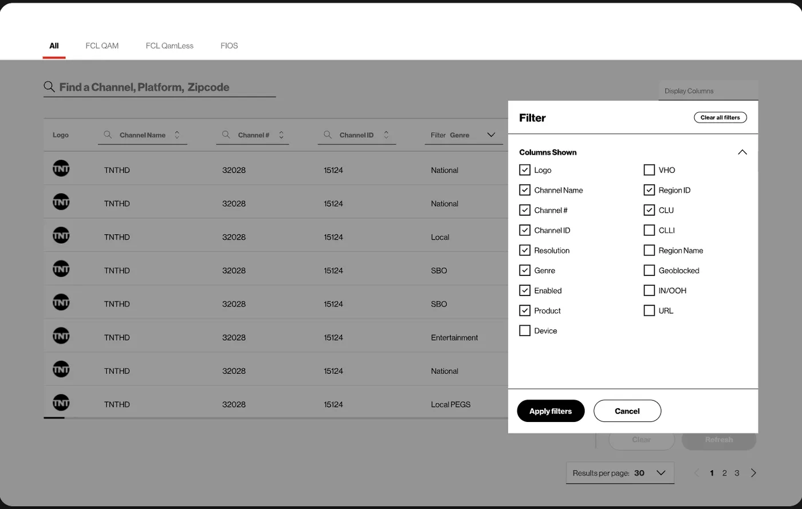Sort by Channel # using sort arrows
Image resolution: width=802 pixels, height=509 pixels.
[281, 135]
